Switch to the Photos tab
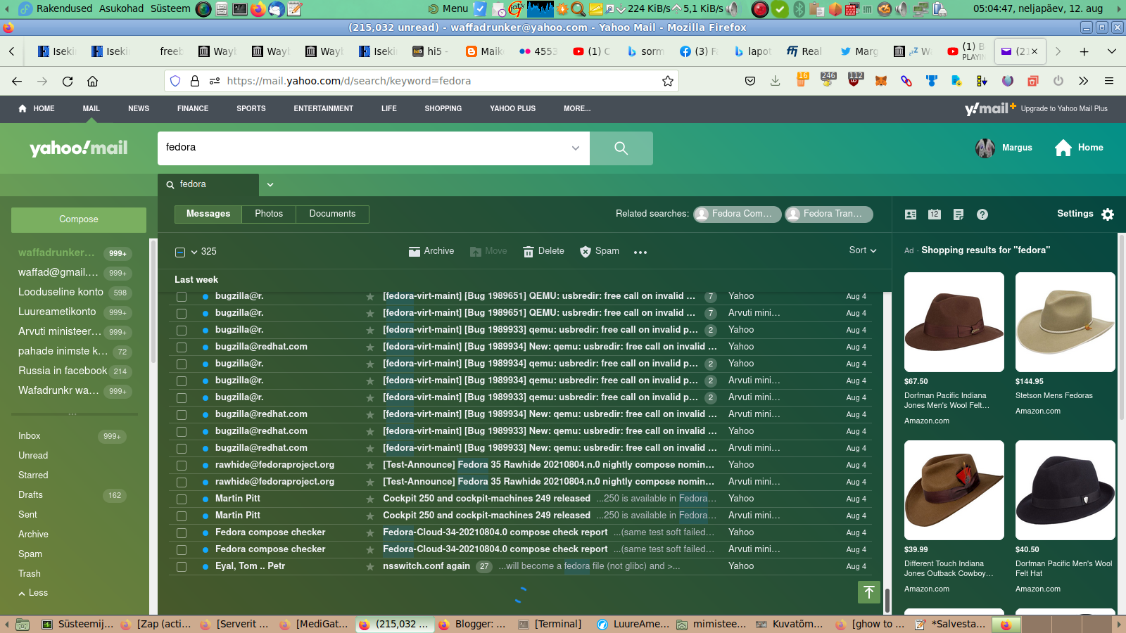The image size is (1126, 633). 269,214
